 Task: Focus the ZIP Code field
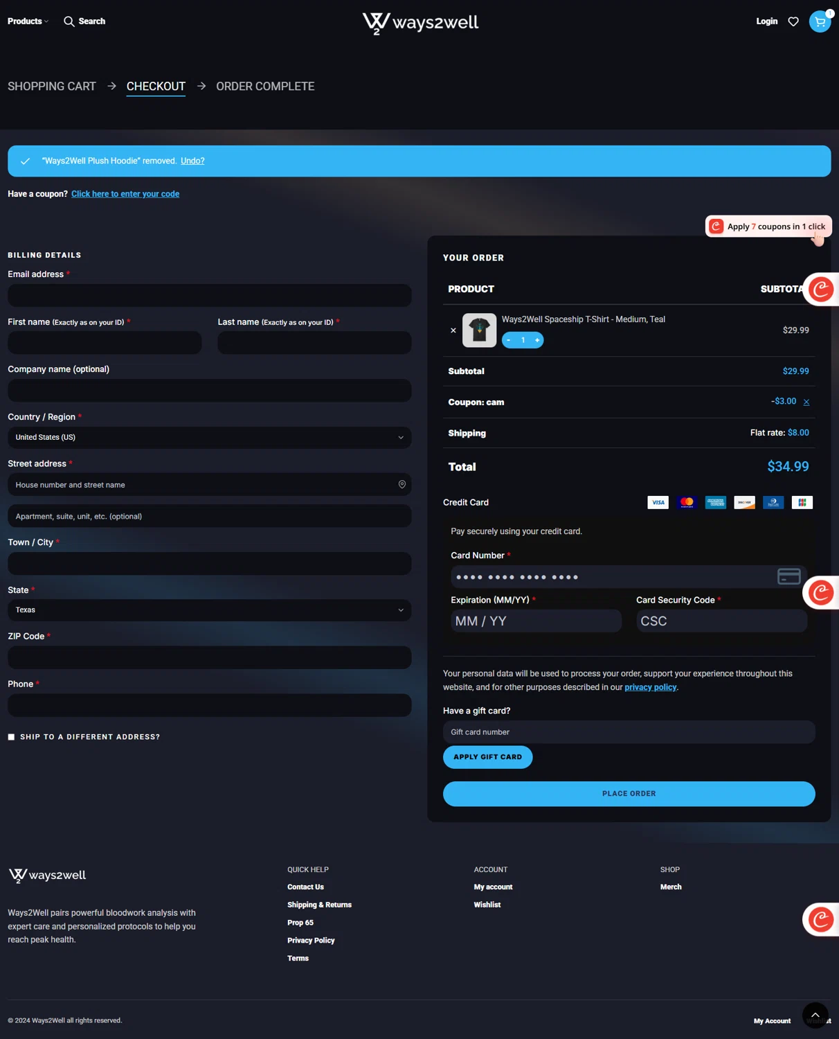[210, 657]
